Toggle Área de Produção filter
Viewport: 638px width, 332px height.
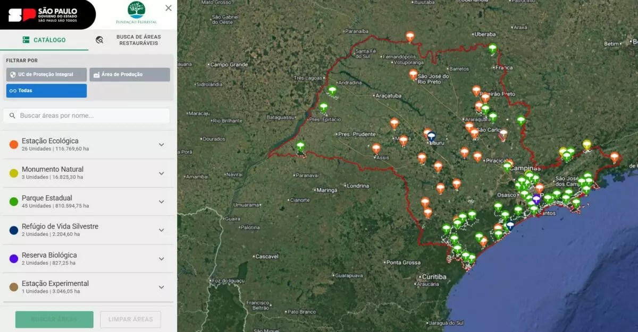(x=130, y=75)
